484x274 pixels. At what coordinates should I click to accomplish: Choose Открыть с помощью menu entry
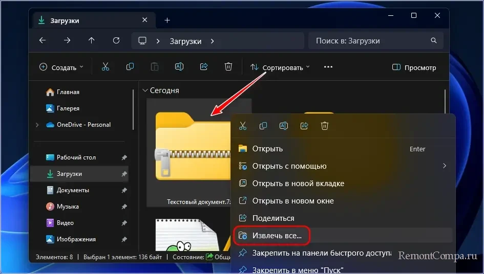[x=289, y=166]
